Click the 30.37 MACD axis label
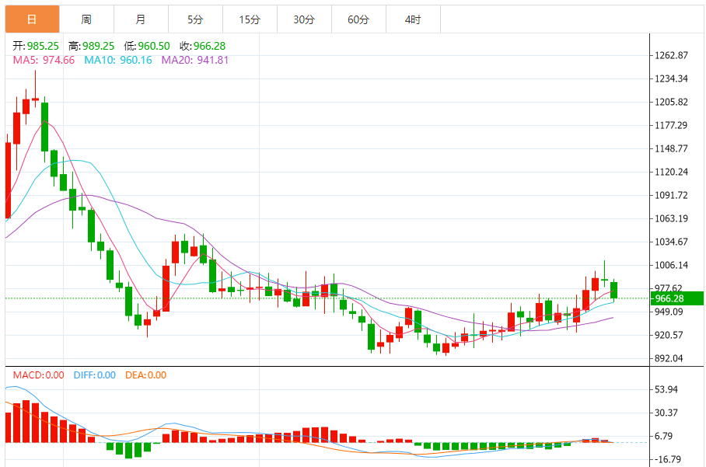 pyautogui.click(x=666, y=413)
